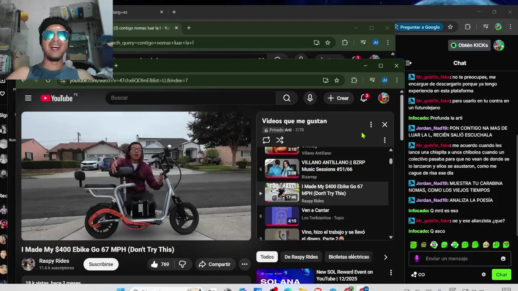Focus the 'Enviar un mensaje' chat field

tap(459, 259)
